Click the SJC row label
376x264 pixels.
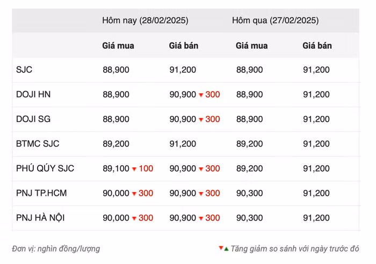(x=25, y=70)
